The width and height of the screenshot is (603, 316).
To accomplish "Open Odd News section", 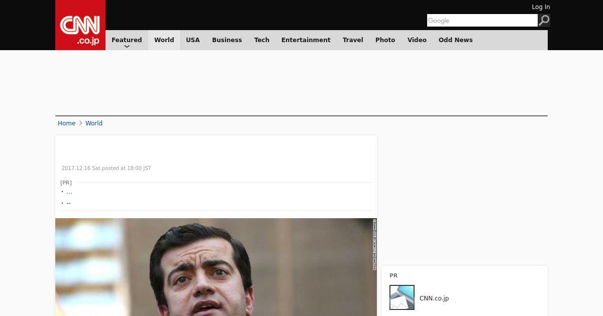I will tap(456, 40).
